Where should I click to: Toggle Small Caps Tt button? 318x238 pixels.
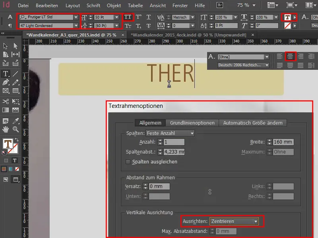(x=128, y=26)
